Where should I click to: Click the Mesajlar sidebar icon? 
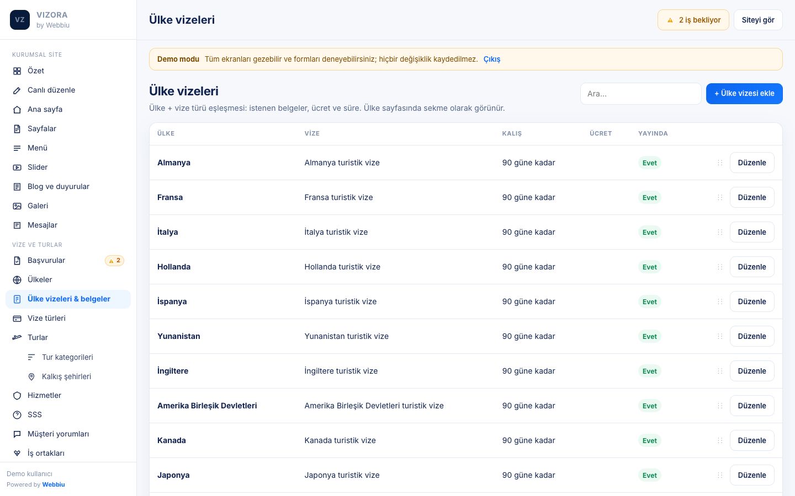click(17, 225)
